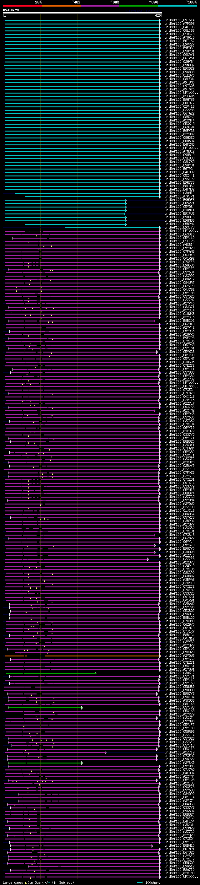Image resolution: width=200 pixels, height=885 pixels.
Task: Click the white query sequence ruler bar
Action: (x=82, y=13)
